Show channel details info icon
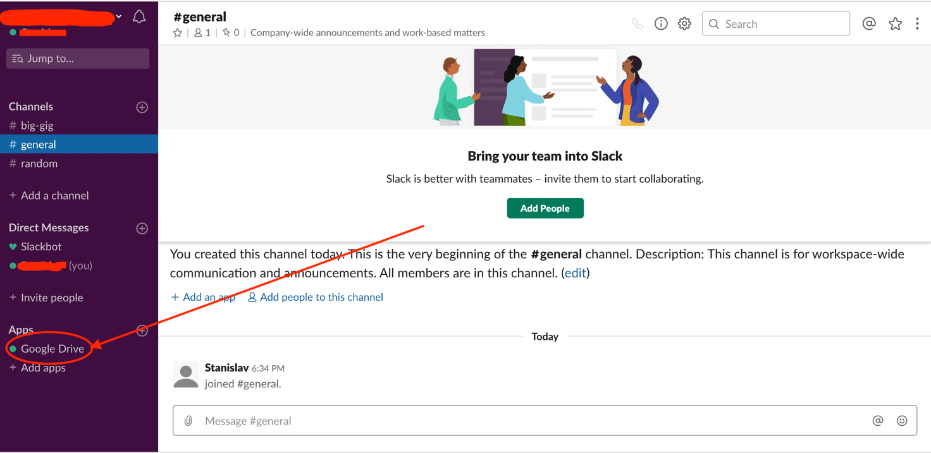931x453 pixels. [661, 24]
